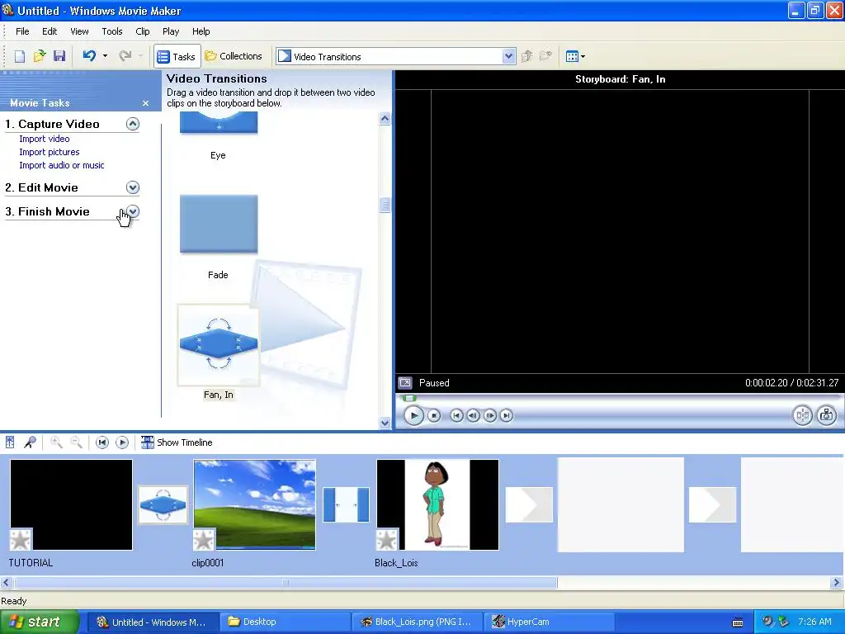Open the View menu
The height and width of the screenshot is (634, 845).
coord(79,31)
